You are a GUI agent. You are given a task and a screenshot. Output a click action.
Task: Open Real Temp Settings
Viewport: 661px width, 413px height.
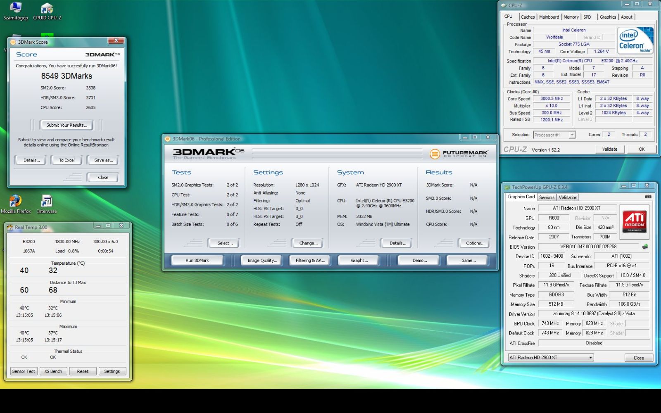coord(112,371)
